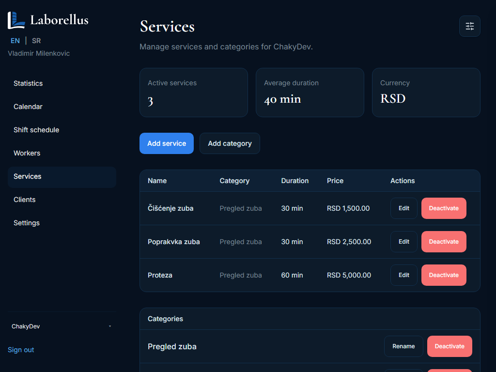Switch language to EN
The image size is (496, 372).
15,41
